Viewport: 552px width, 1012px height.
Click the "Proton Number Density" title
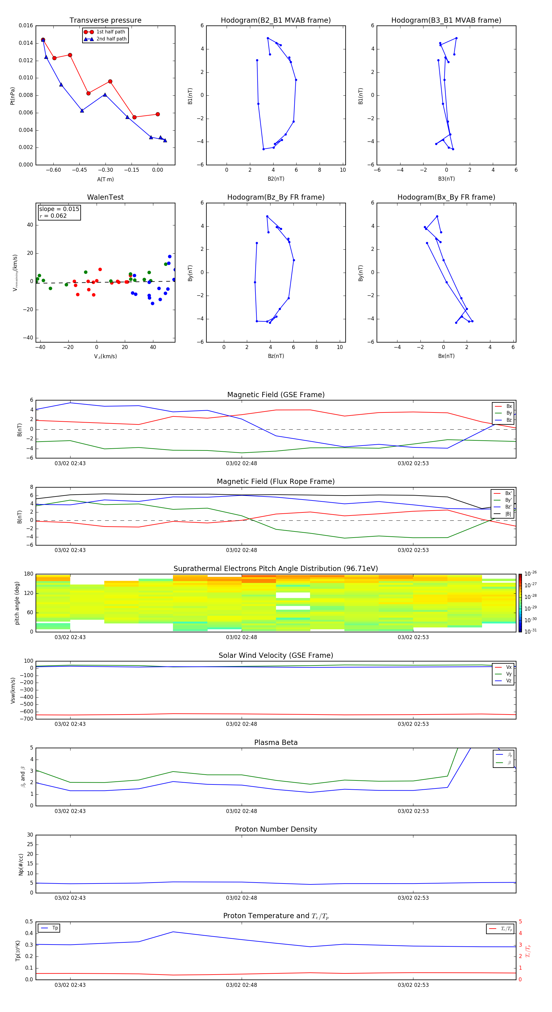coord(276,829)
